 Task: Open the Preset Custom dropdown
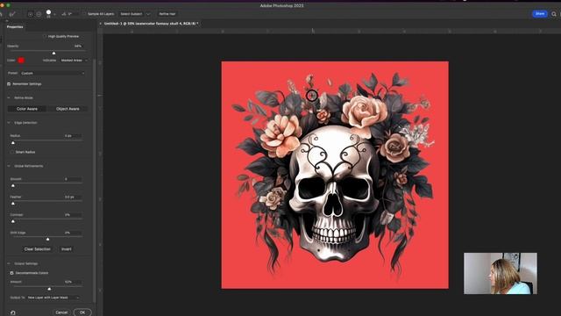pos(53,73)
